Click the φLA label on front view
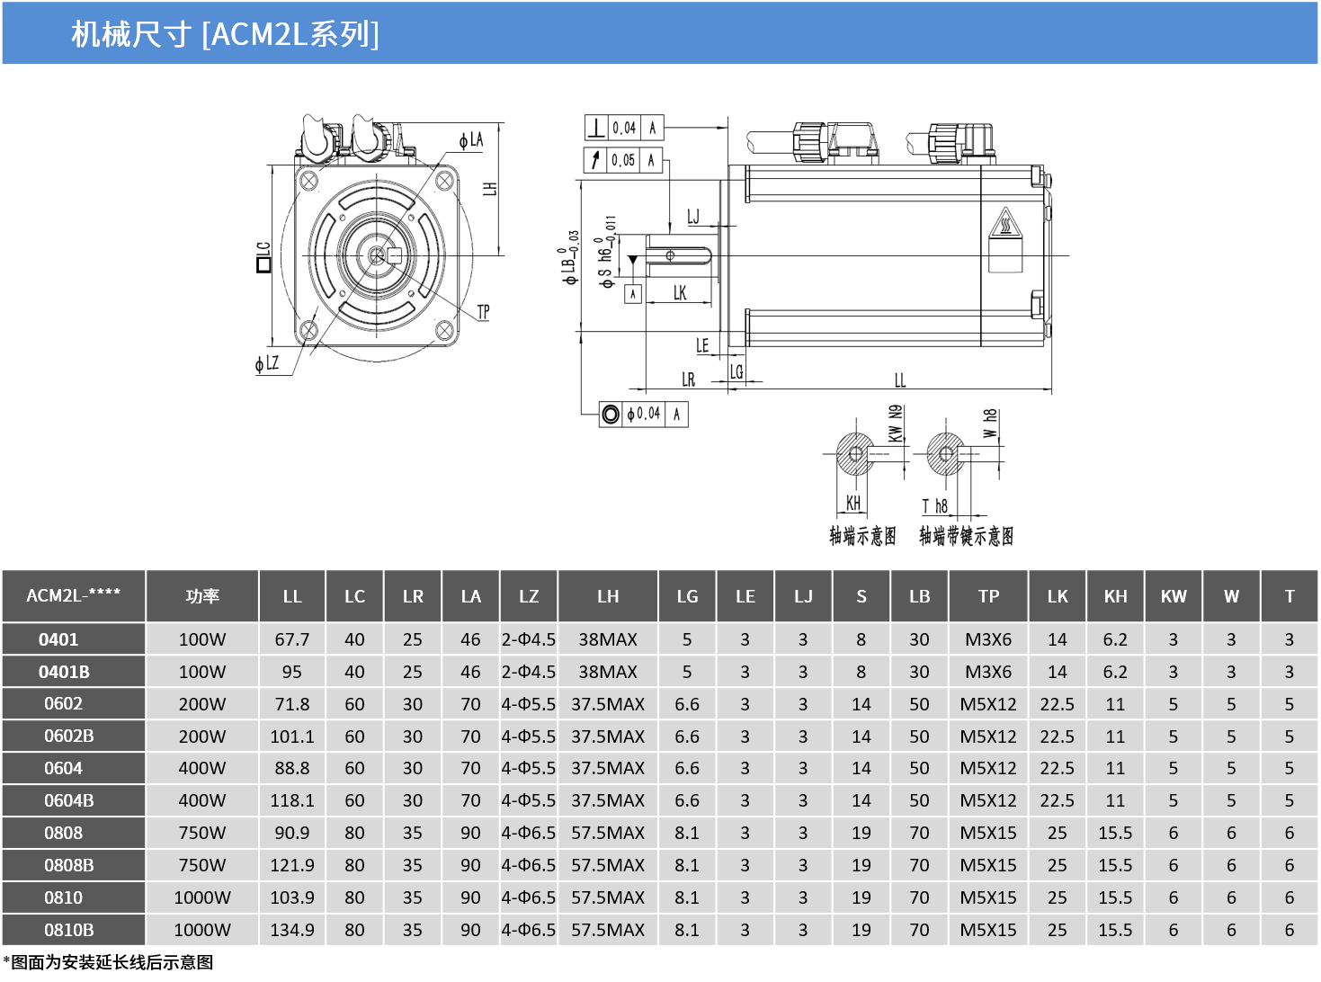The image size is (1321, 982). click(x=470, y=140)
